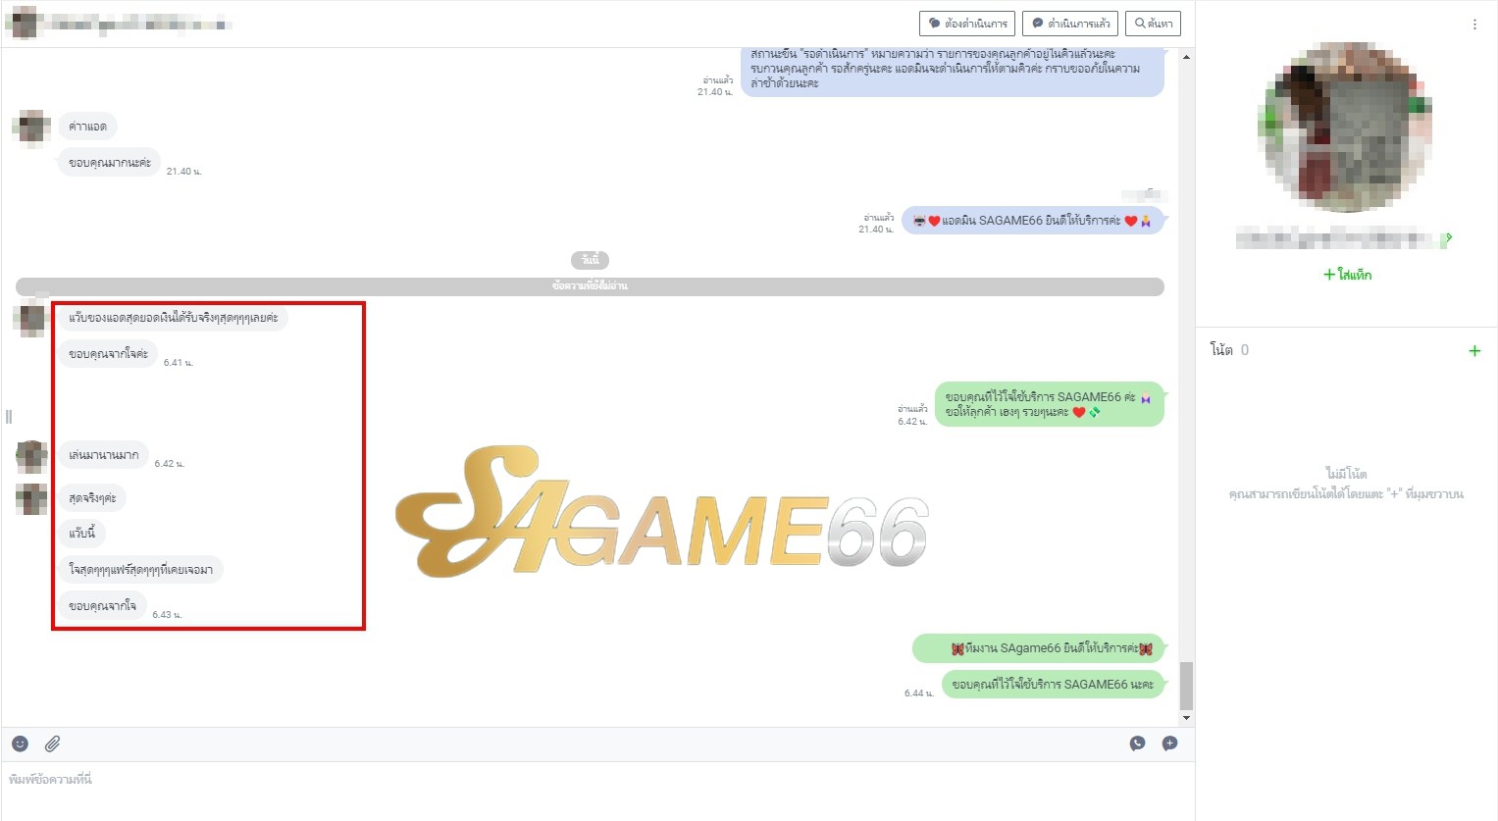
Task: Mark chat as ต้องดำเนินการ
Action: point(966,24)
